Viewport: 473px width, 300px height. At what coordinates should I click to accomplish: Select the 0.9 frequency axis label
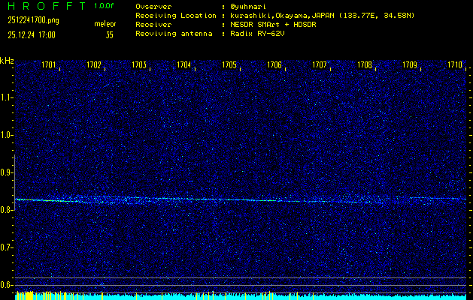(x=7, y=172)
